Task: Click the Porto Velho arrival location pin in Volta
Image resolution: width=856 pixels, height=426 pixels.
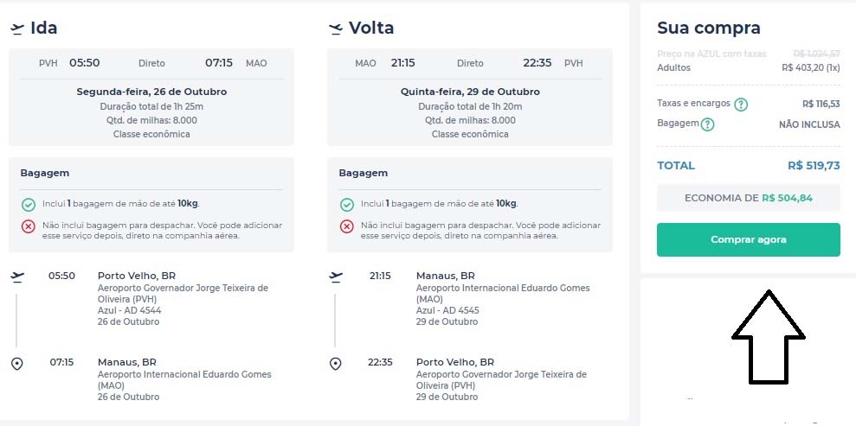Action: pyautogui.click(x=336, y=364)
